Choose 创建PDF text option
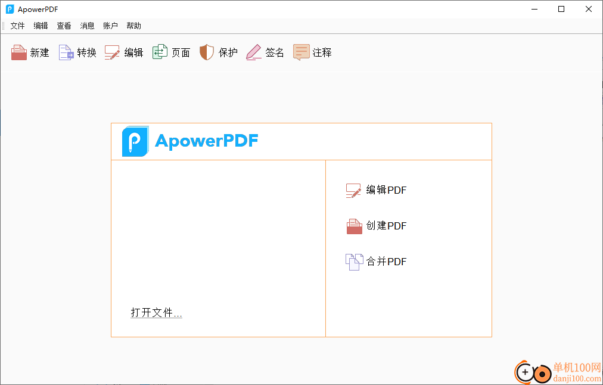This screenshot has width=603, height=385. 386,226
